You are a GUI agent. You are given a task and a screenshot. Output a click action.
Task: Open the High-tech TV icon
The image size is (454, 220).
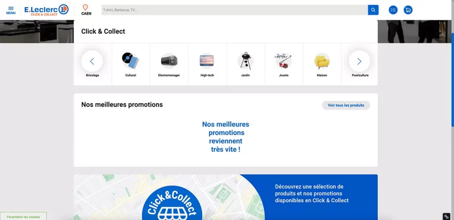click(x=207, y=61)
